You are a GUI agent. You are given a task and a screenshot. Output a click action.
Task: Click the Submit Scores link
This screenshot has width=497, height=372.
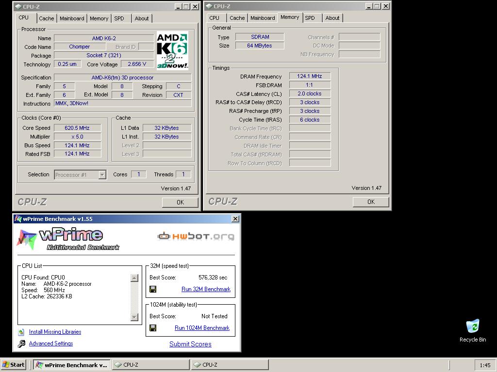tap(190, 344)
